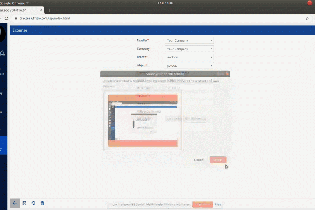Click the save disk icon
The height and width of the screenshot is (210, 315).
pyautogui.click(x=24, y=203)
